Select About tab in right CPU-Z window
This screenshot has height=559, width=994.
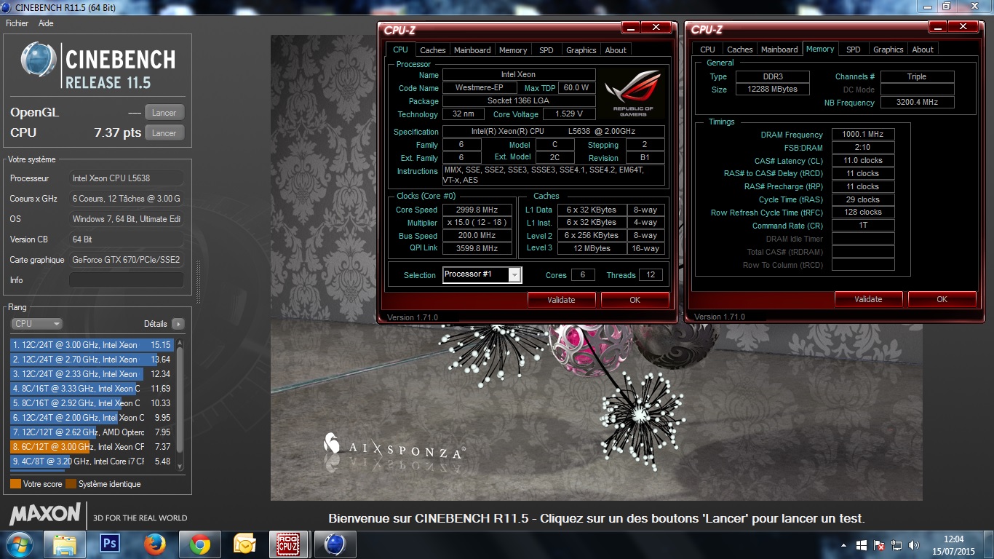[x=923, y=49]
